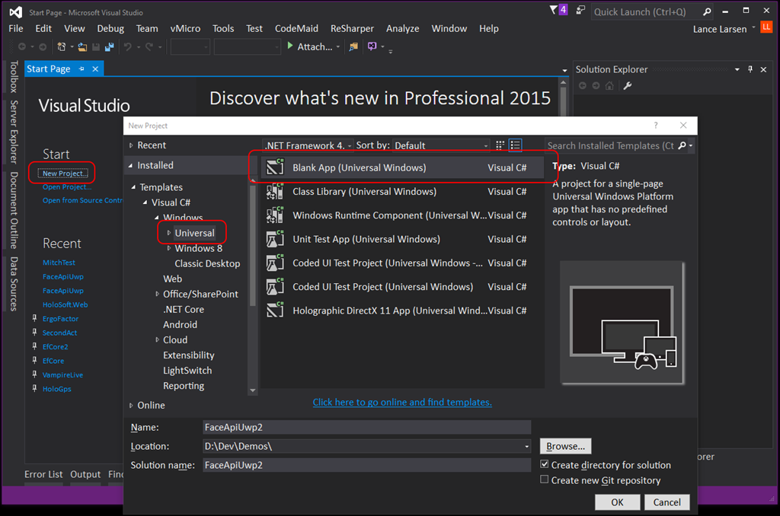Open the File menu
Screen dimensions: 780x516
pyautogui.click(x=16, y=28)
